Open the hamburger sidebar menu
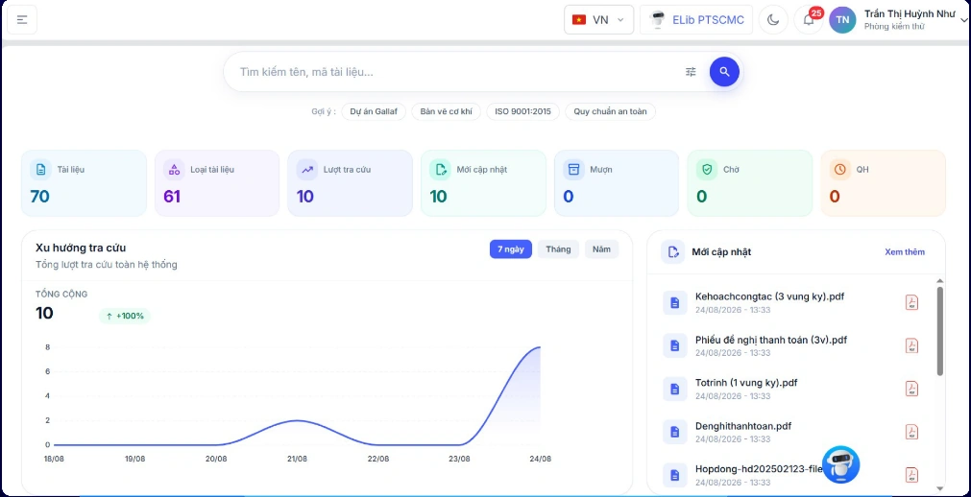Image resolution: width=971 pixels, height=497 pixels. pyautogui.click(x=22, y=20)
